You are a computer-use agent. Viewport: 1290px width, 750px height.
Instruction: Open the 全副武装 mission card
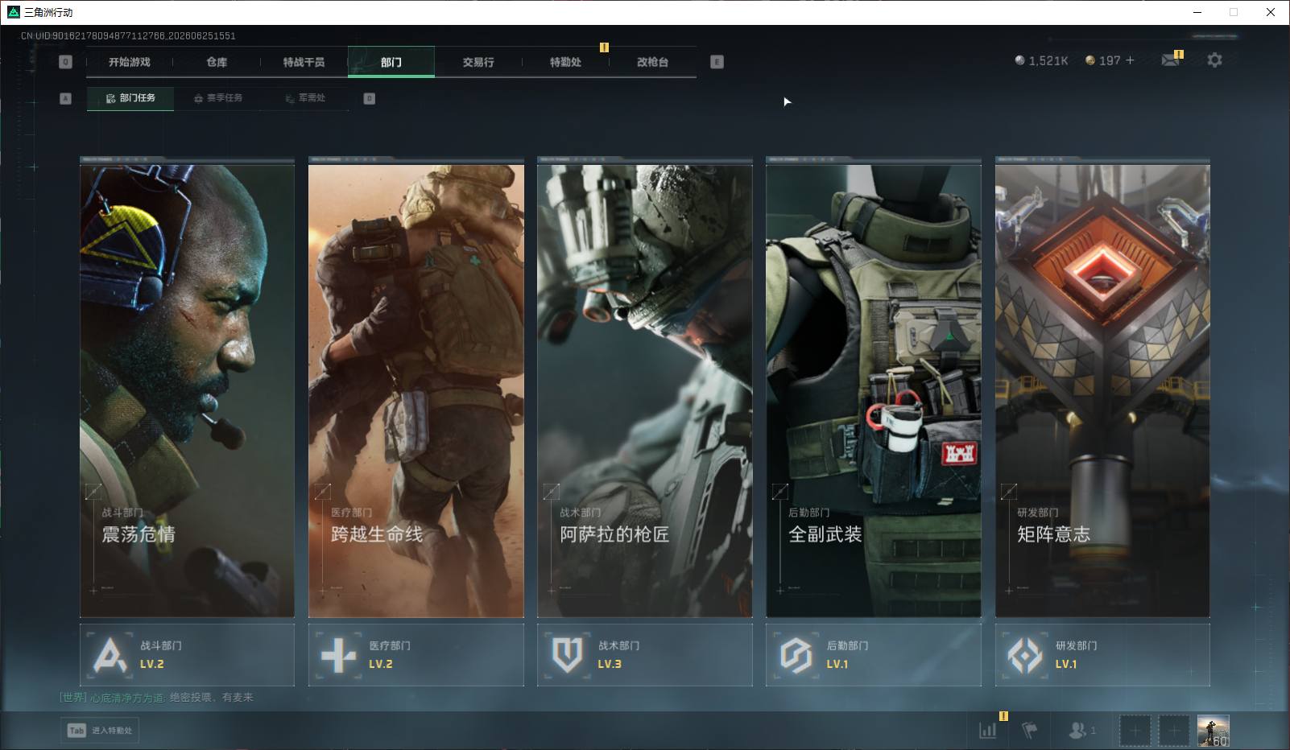[874, 390]
